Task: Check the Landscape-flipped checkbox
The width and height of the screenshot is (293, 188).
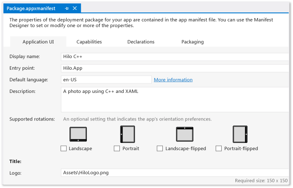Action: [x=160, y=148]
